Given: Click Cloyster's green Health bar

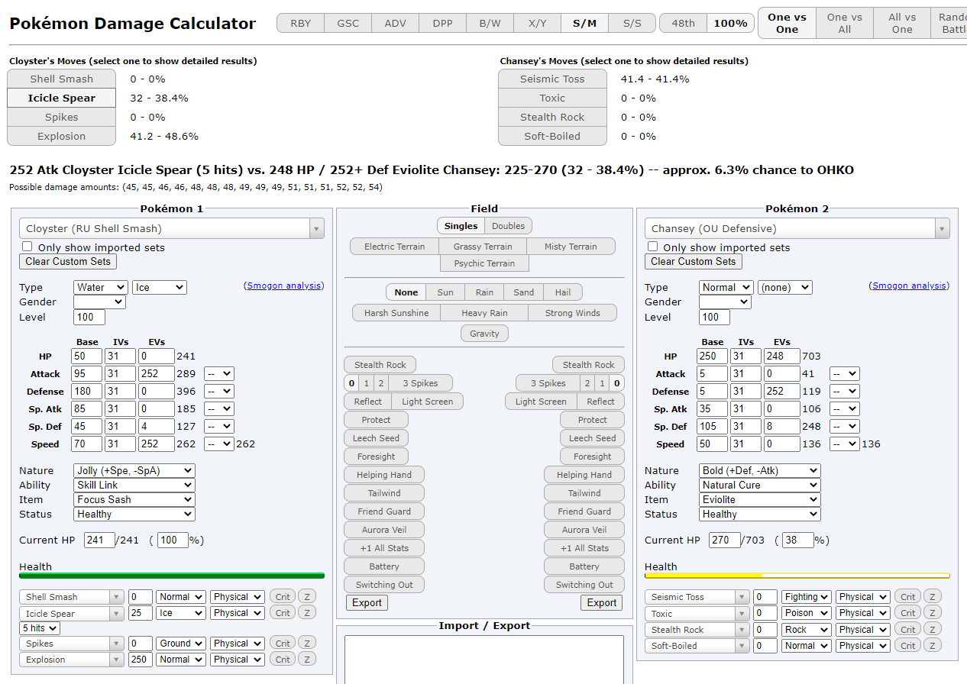Looking at the screenshot, I should 172,576.
